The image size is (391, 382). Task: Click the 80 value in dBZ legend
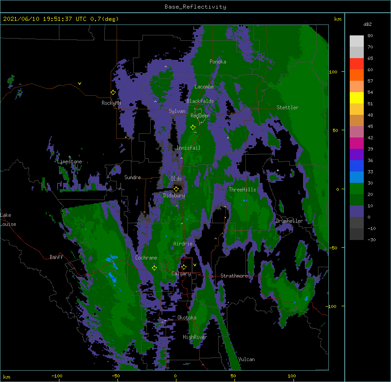[370, 36]
